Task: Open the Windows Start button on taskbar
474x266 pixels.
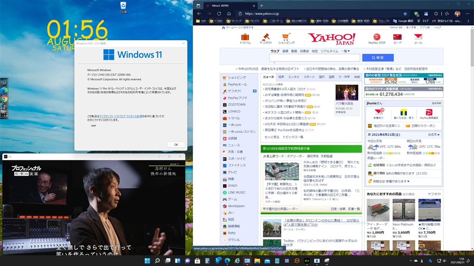Action: [147, 261]
